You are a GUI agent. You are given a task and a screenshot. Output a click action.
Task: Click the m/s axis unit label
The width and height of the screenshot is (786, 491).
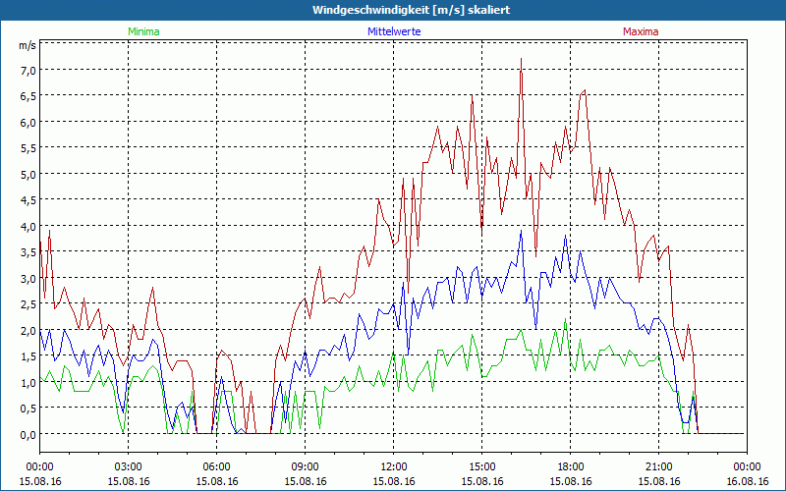click(28, 45)
